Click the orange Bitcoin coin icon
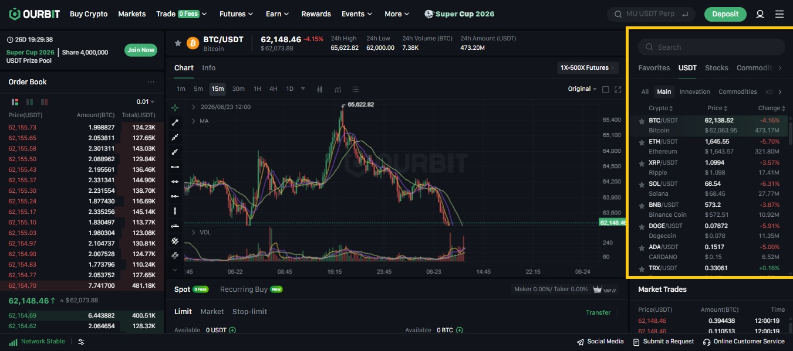Screen dimensions: 793x351 [x=193, y=43]
